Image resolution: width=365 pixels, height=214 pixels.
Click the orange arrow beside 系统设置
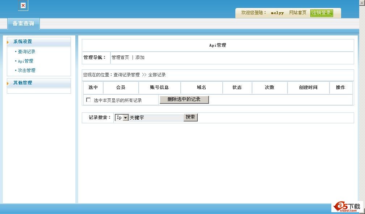click(x=8, y=42)
